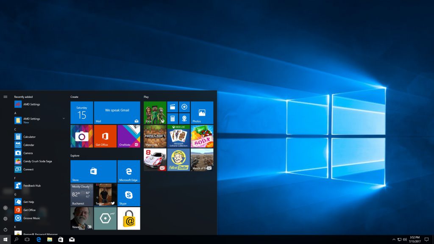Launch the Minecraft tile
The height and width of the screenshot is (244, 434).
pyautogui.click(x=155, y=136)
